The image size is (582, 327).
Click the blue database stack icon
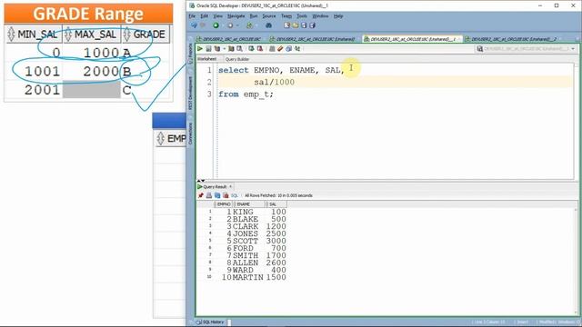pos(289,48)
